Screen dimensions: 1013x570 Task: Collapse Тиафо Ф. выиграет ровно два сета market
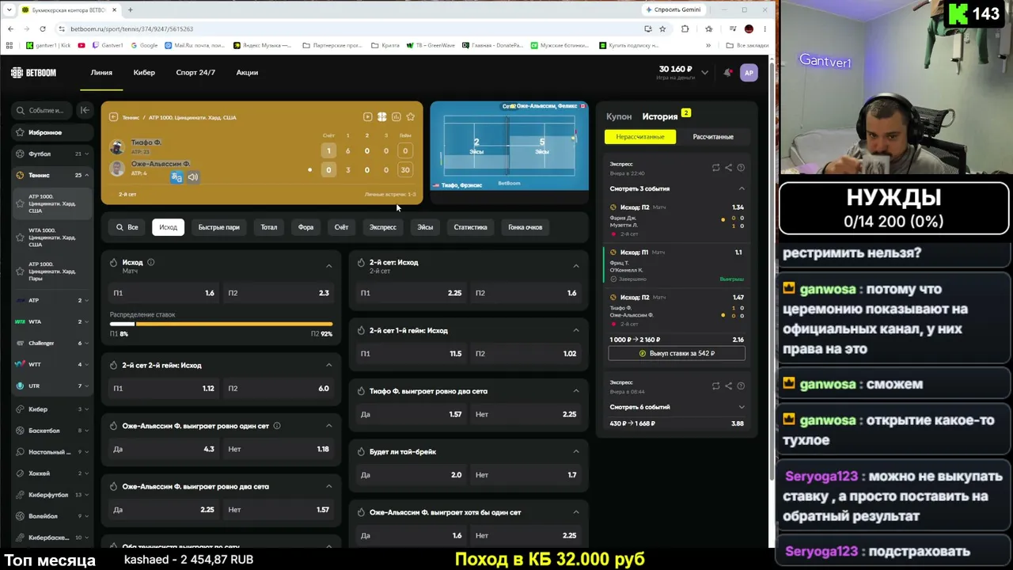[575, 391]
